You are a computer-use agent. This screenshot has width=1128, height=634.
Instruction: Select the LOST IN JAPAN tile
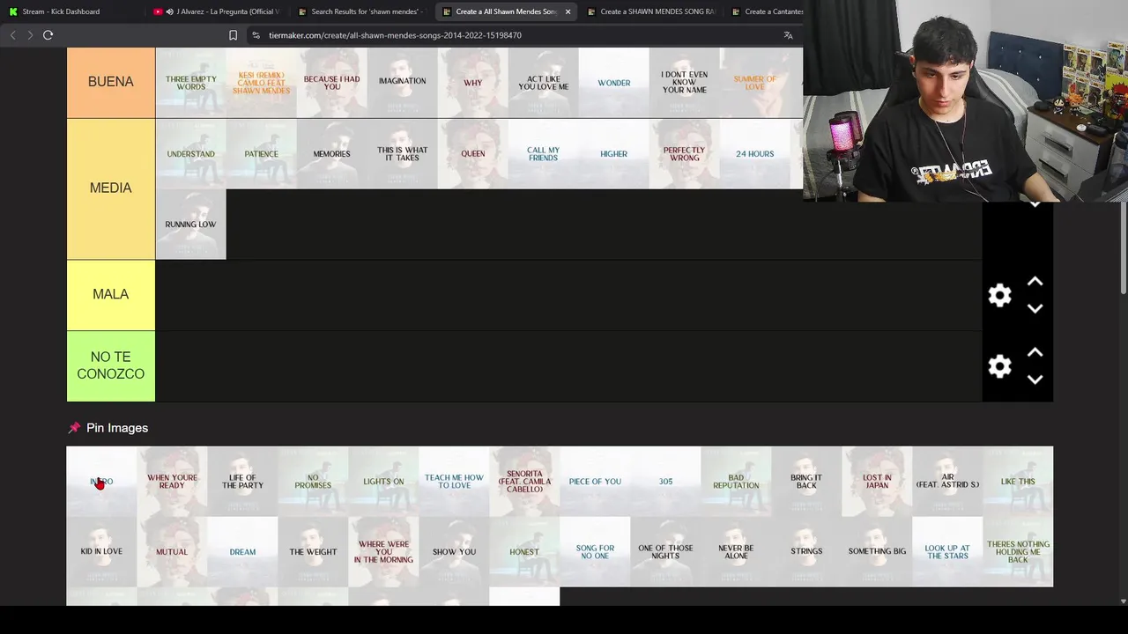877,482
